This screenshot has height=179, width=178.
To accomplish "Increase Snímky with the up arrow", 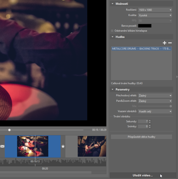I will click(x=150, y=125).
